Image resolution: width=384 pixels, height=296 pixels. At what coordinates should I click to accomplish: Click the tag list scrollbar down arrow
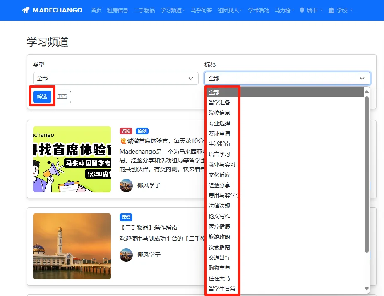[x=367, y=289]
